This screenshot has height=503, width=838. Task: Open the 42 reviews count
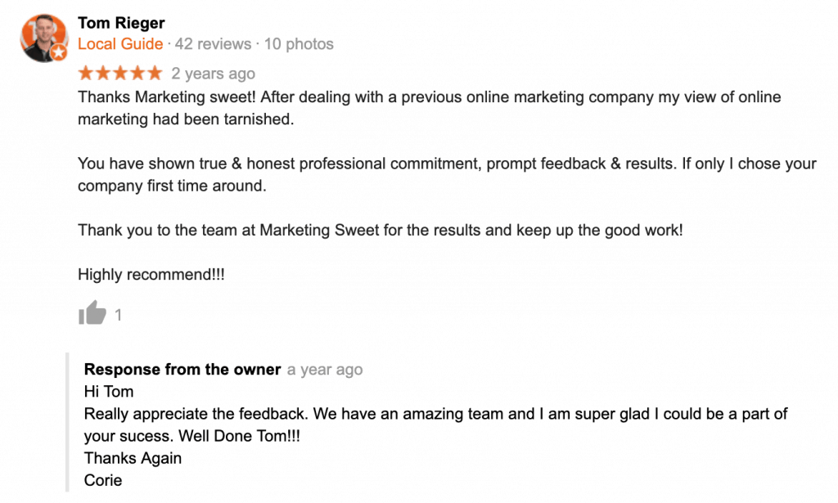pos(214,44)
